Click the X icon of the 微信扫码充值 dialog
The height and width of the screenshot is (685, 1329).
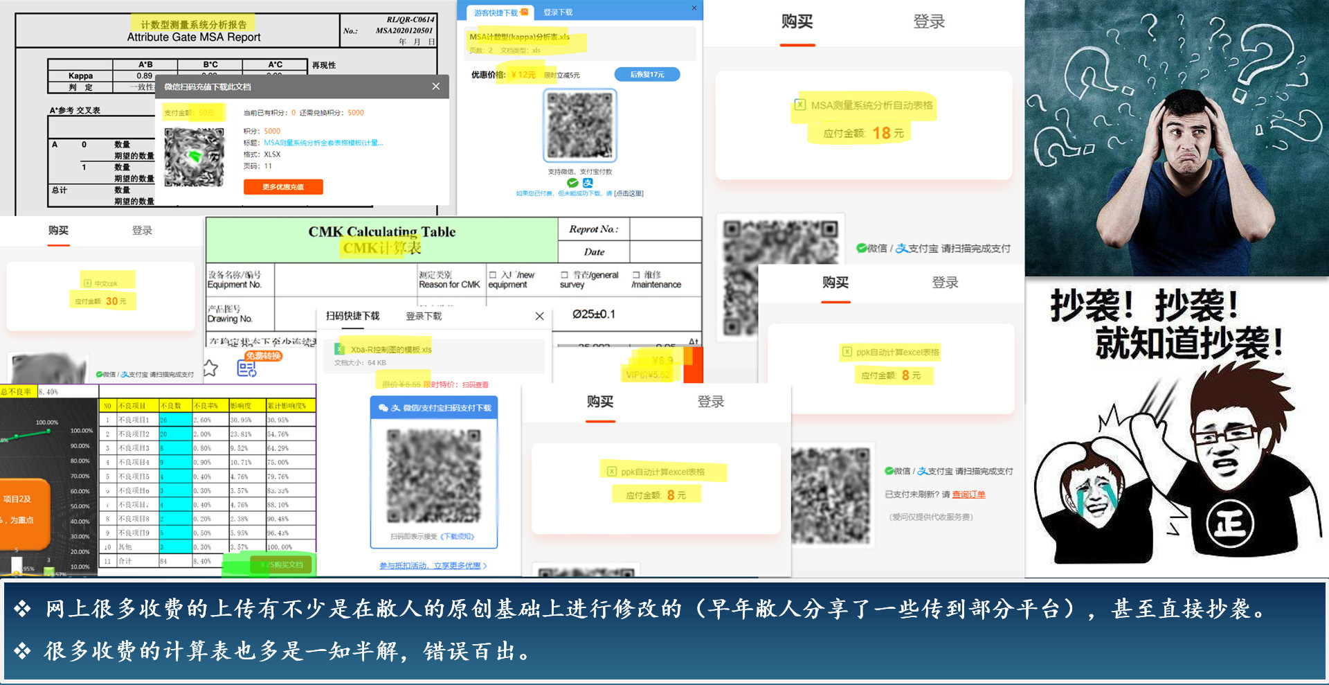coord(435,87)
